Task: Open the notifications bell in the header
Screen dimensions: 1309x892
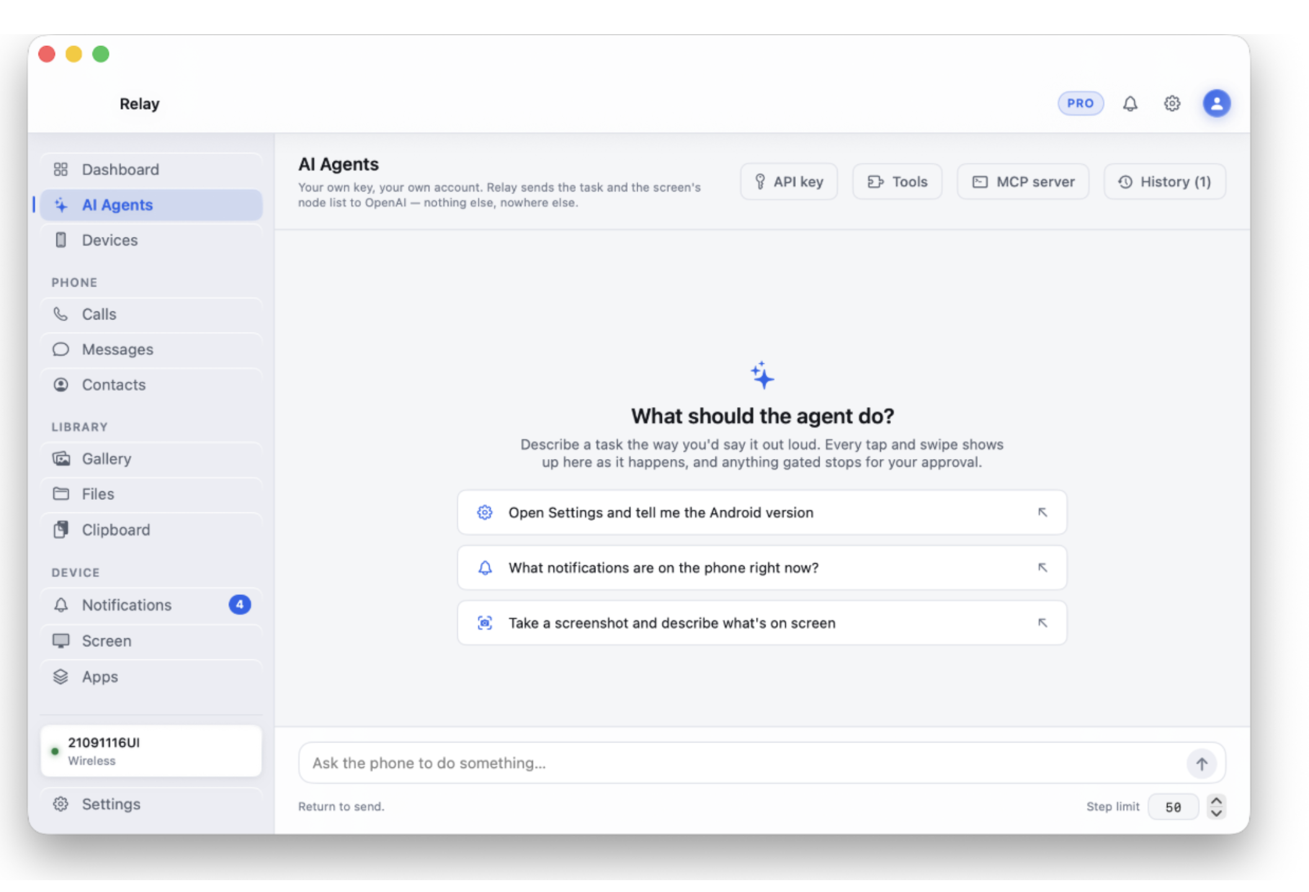Action: [x=1130, y=104]
